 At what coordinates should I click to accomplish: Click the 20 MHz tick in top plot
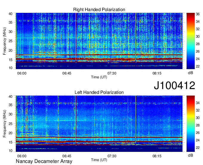click(x=10, y=51)
